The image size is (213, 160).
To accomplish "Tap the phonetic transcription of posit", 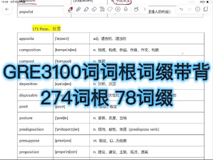I will (60, 107).
